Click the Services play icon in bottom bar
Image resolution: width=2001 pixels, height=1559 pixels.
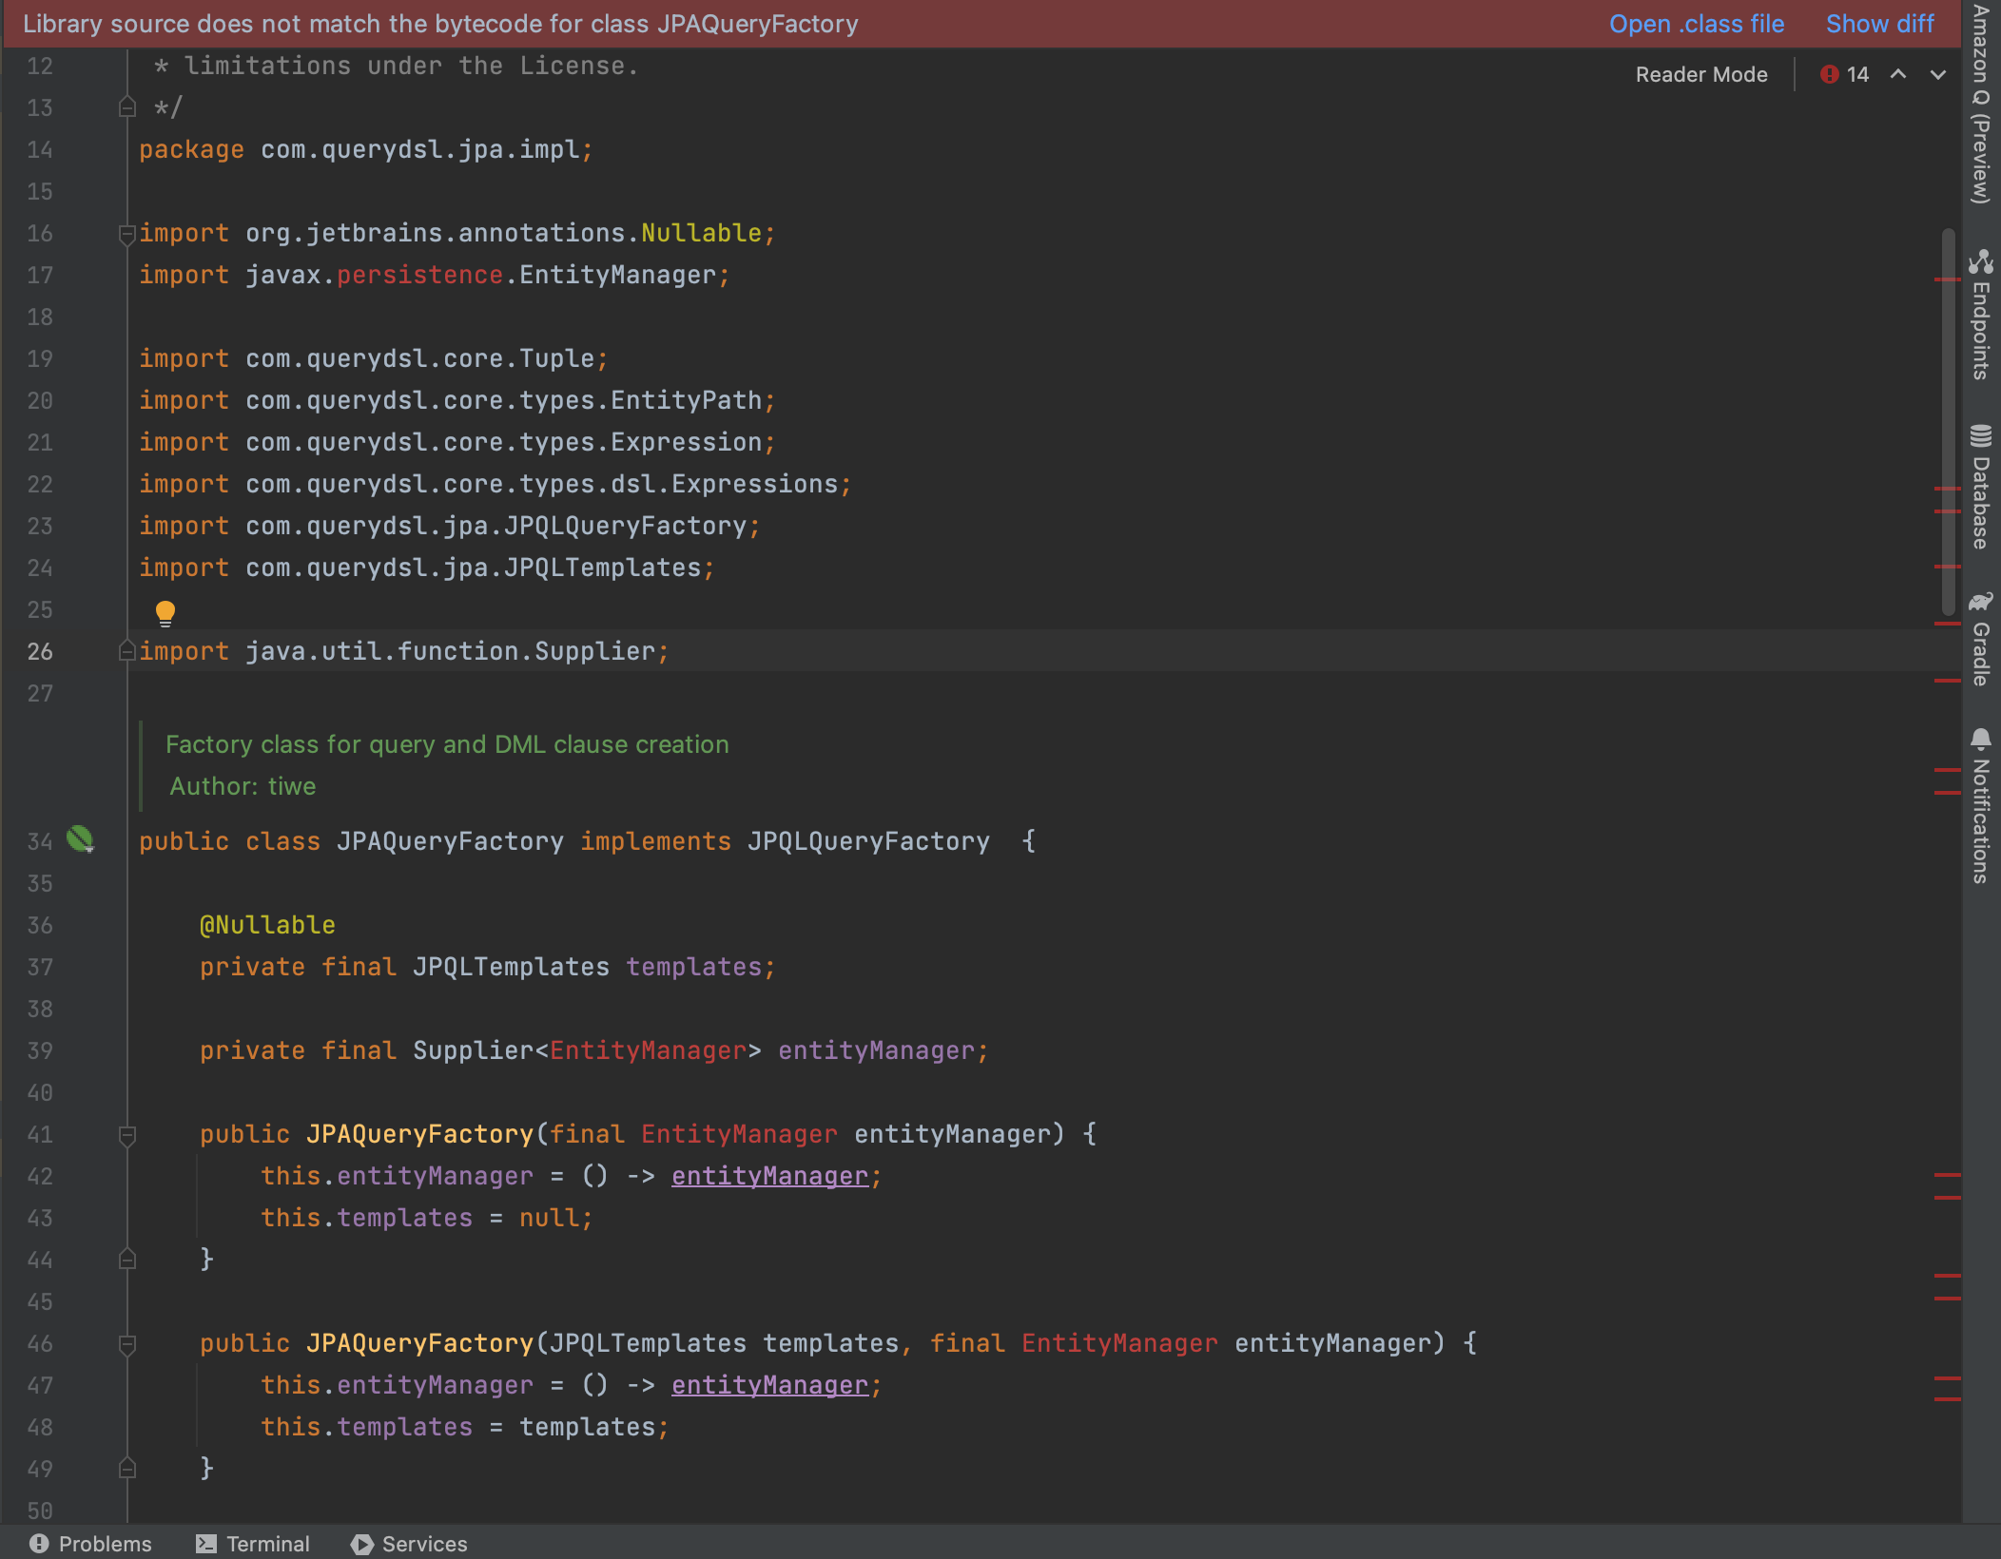click(x=361, y=1544)
